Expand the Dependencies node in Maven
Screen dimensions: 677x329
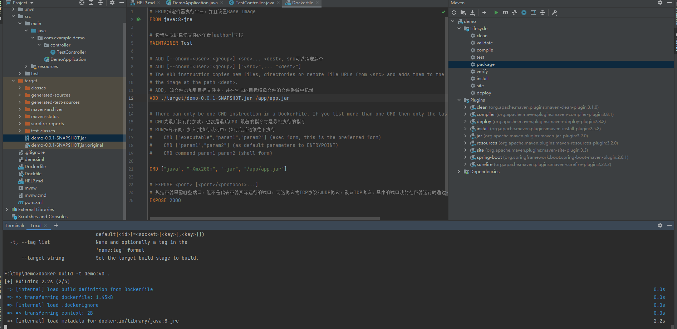pyautogui.click(x=459, y=172)
